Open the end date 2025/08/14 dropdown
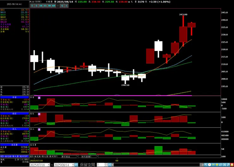Viewport: 234px width, 167px height. tap(73, 165)
